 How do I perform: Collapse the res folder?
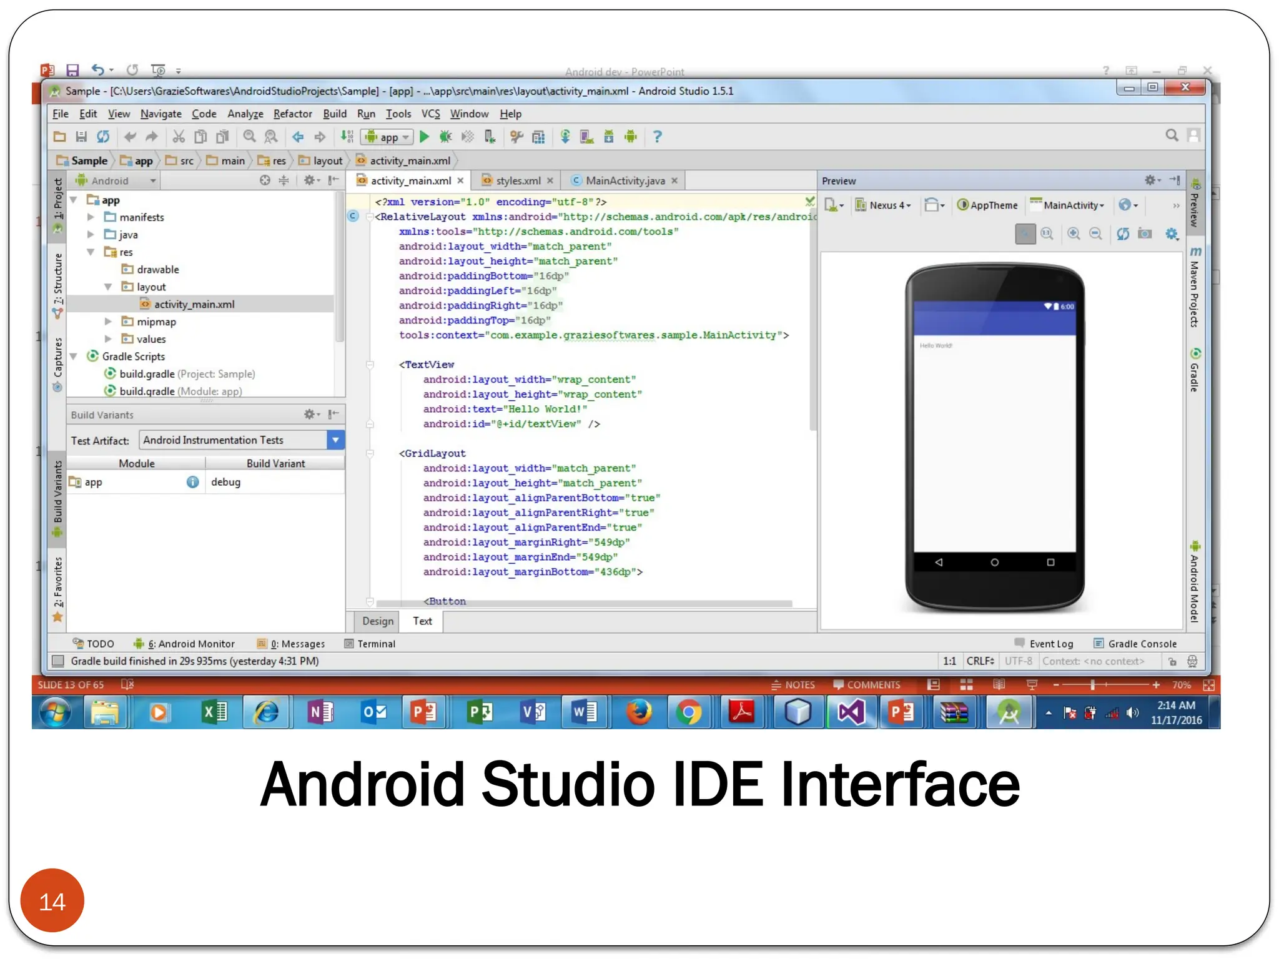(x=91, y=252)
